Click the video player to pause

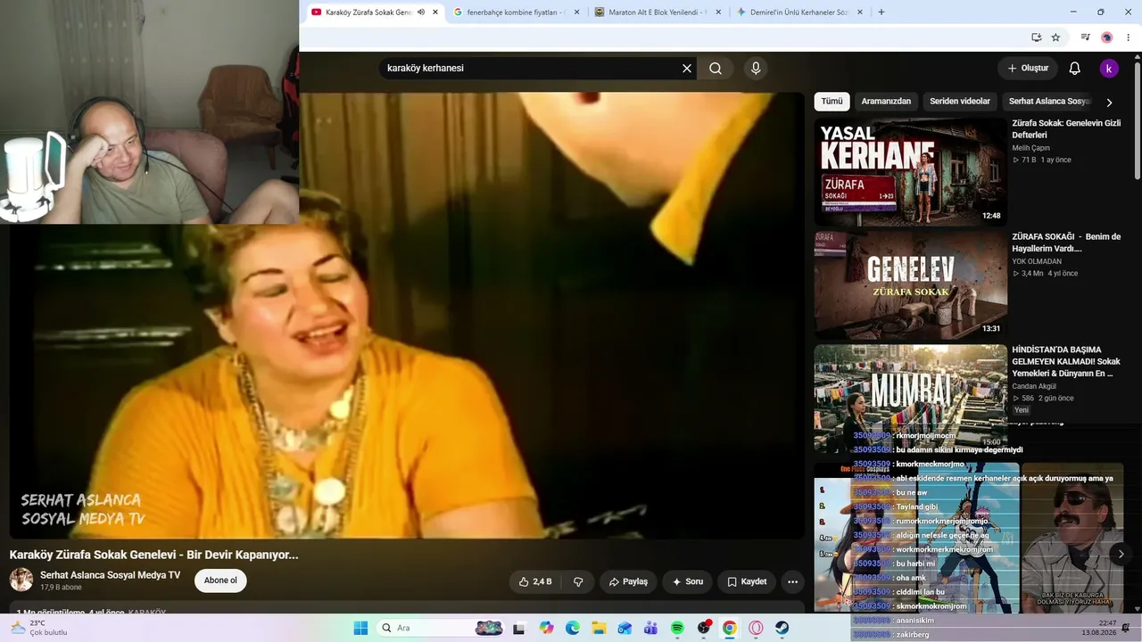click(x=407, y=315)
